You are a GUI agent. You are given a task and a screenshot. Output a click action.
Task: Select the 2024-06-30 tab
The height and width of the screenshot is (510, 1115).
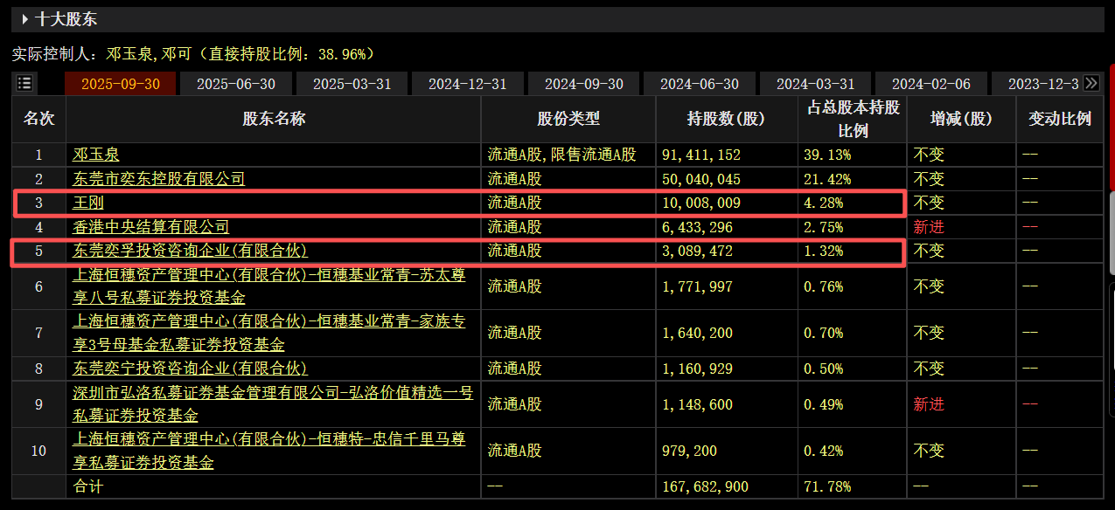(x=700, y=84)
